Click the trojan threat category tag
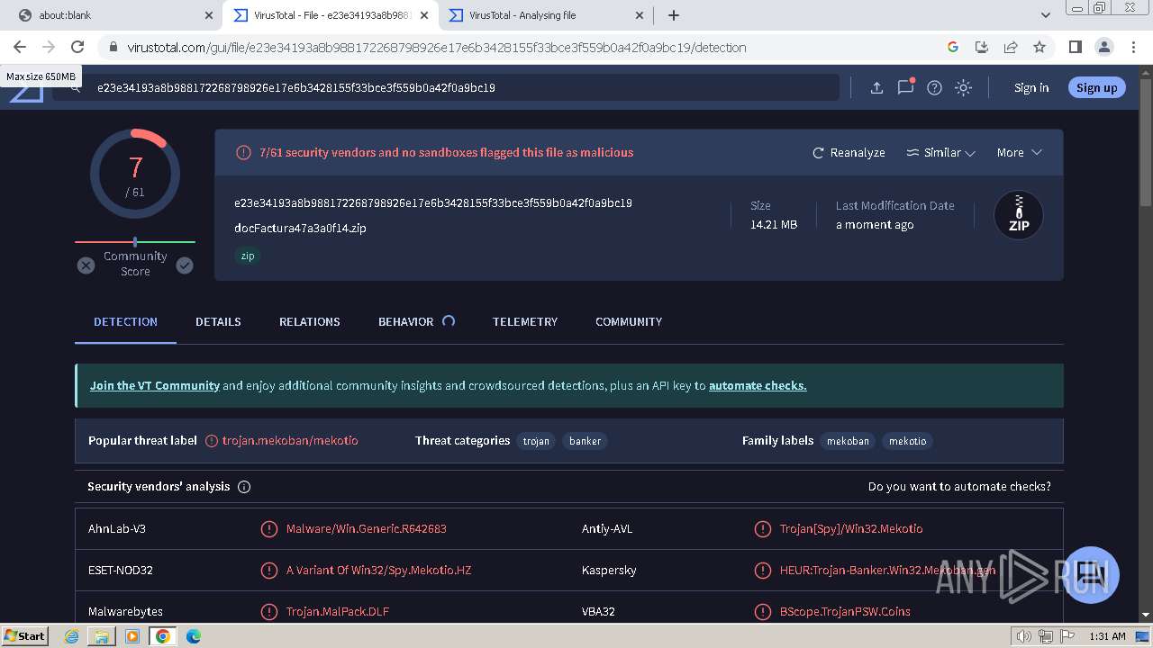Image resolution: width=1153 pixels, height=648 pixels. coord(536,441)
